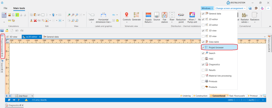Select the Horizontal dimension line tool
The image size is (272, 108).
tap(103, 18)
